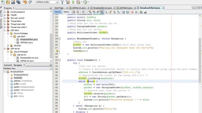Viewport: 202px width, 113px height.
Task: Click the New Project toolbar icon
Action: (x=8, y=2)
